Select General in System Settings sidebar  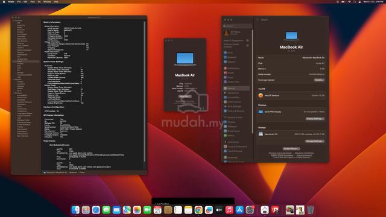click(236, 88)
